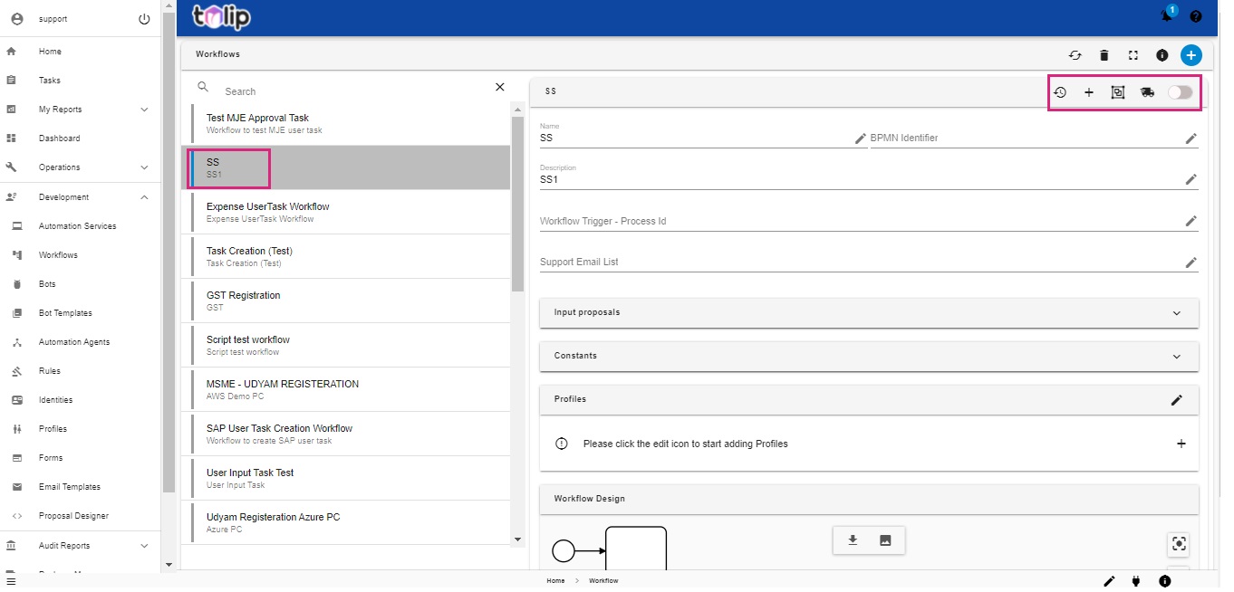Image resolution: width=1234 pixels, height=592 pixels.
Task: Edit the Name field pencil icon
Action: click(861, 138)
